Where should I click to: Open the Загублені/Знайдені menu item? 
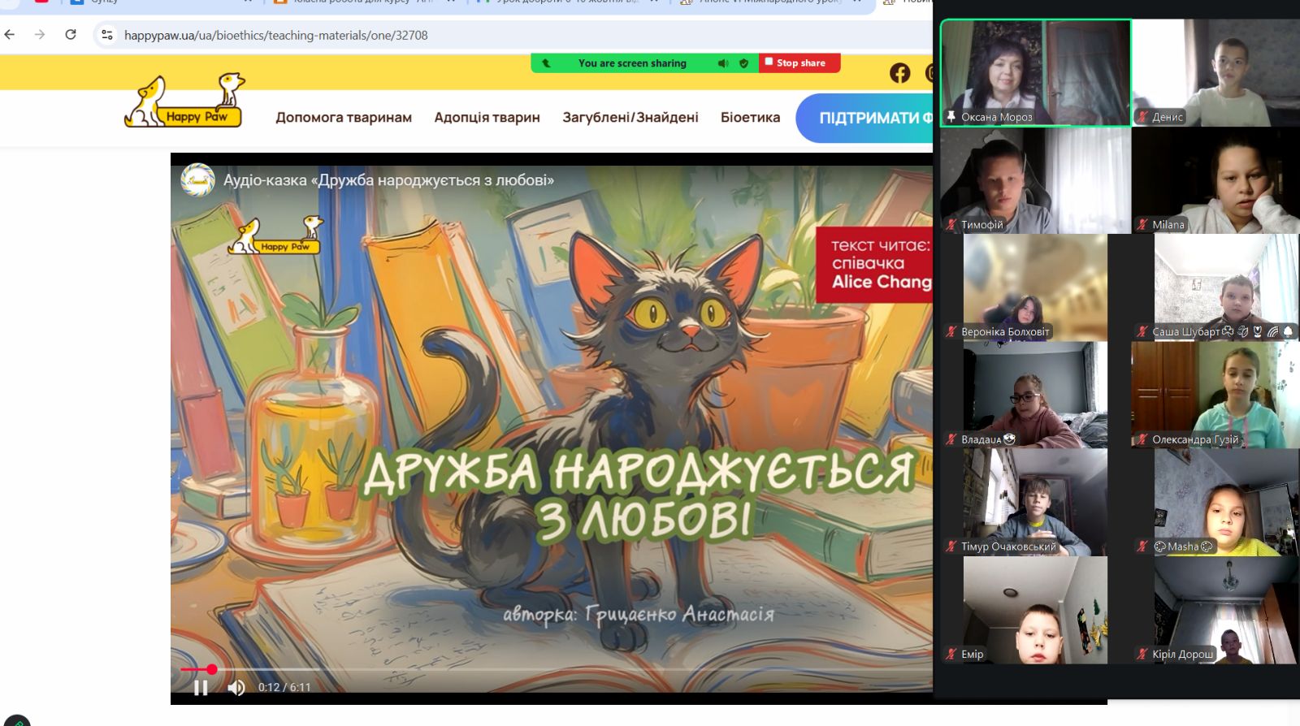[630, 118]
